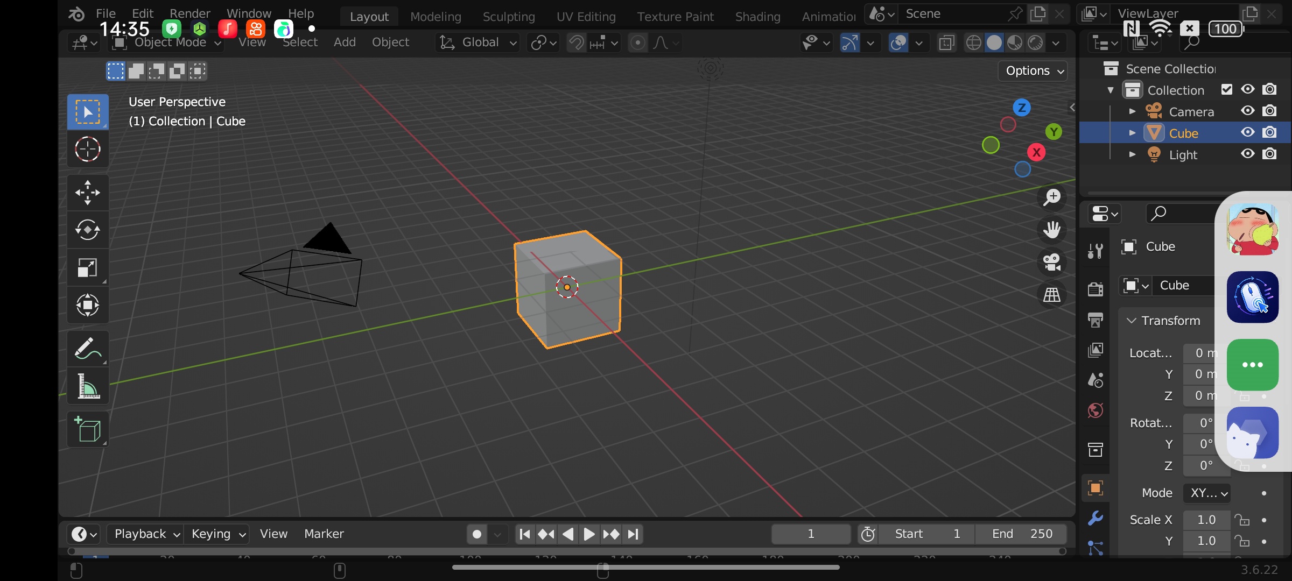Switch to the Modeling workspace tab

[x=436, y=17]
